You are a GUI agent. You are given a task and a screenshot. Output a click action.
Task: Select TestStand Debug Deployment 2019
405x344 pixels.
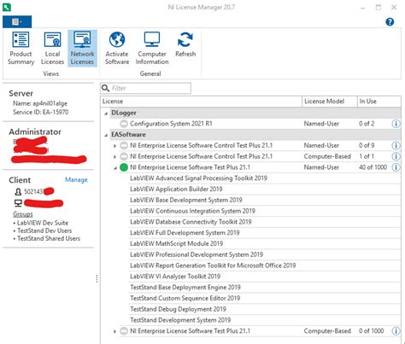(178, 309)
